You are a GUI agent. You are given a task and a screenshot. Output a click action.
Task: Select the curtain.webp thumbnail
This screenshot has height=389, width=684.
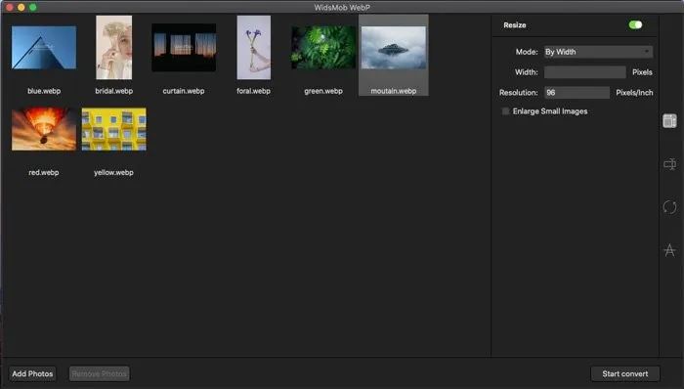click(184, 48)
